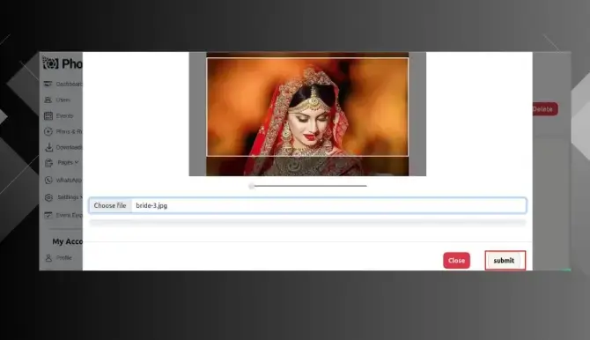The width and height of the screenshot is (590, 340).
Task: Open the Plans icon in the sidebar
Action: [48, 131]
